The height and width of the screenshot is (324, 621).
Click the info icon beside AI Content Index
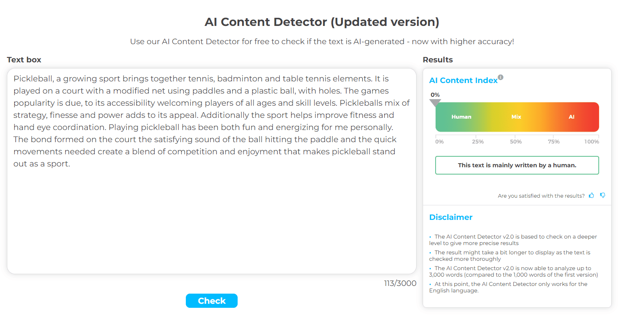click(501, 77)
